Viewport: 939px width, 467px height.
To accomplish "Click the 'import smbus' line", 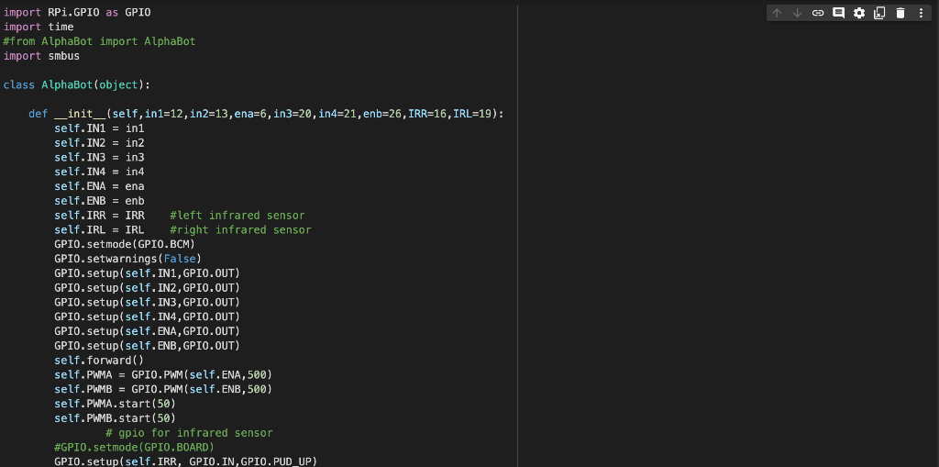I will pos(41,56).
